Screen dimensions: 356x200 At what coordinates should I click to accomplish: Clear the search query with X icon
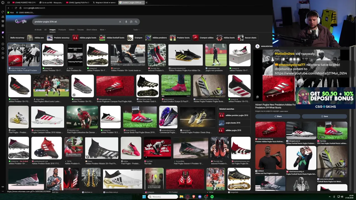point(120,22)
